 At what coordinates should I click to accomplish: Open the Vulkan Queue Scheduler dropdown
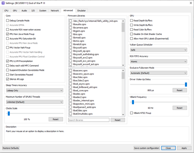pyautogui.click(x=159, y=50)
